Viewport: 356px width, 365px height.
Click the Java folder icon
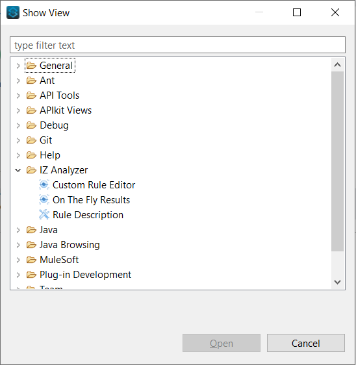31,230
